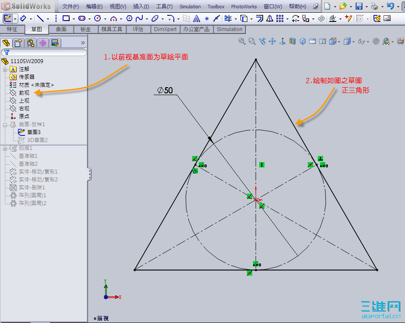The image size is (405, 323).
Task: Select the Mirror Entities tool
Action: tap(270, 18)
